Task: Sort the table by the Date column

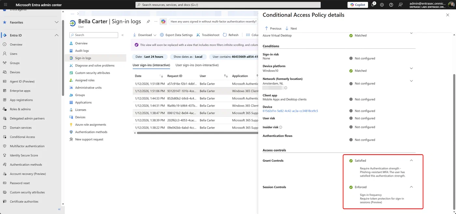Action: pos(149,76)
